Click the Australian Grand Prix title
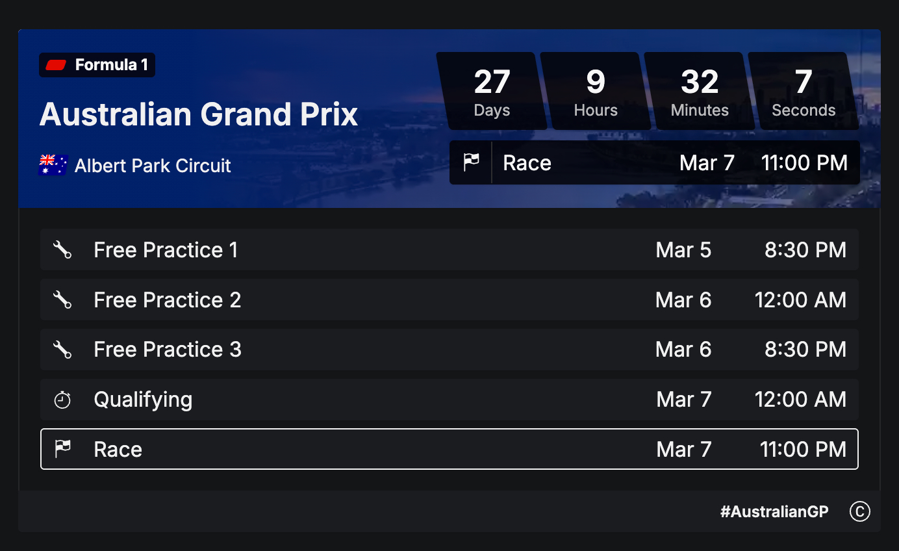899x551 pixels. click(x=199, y=114)
